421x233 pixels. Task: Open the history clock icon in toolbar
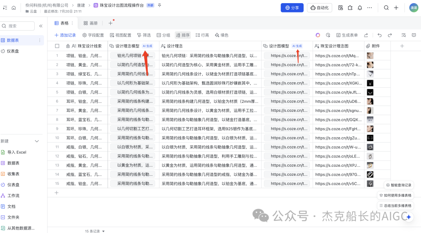(328, 35)
